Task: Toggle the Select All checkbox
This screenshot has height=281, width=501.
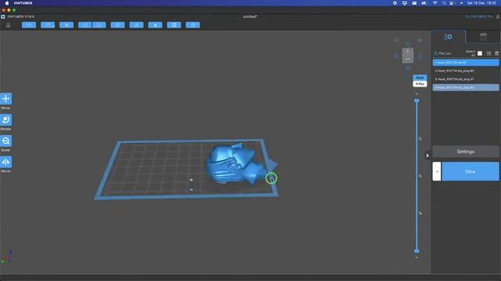Action: [x=480, y=53]
